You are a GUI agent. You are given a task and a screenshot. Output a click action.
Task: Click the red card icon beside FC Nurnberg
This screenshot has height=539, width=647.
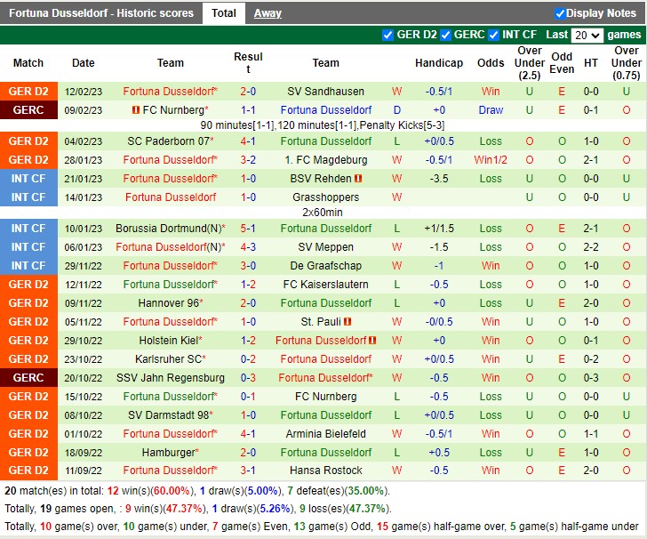tap(135, 110)
